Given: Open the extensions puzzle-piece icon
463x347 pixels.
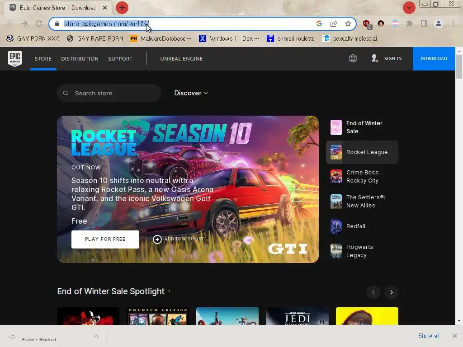Looking at the screenshot, I should point(410,23).
